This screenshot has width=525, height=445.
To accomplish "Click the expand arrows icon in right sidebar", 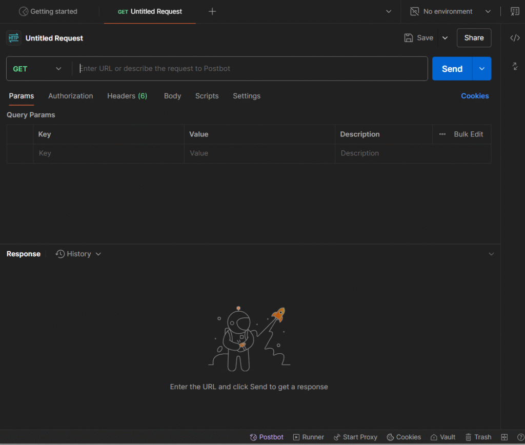I will [515, 66].
